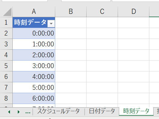The height and width of the screenshot is (119, 159).
Task: Click the select-all triangle at grid corner
Action: (x=7, y=12)
